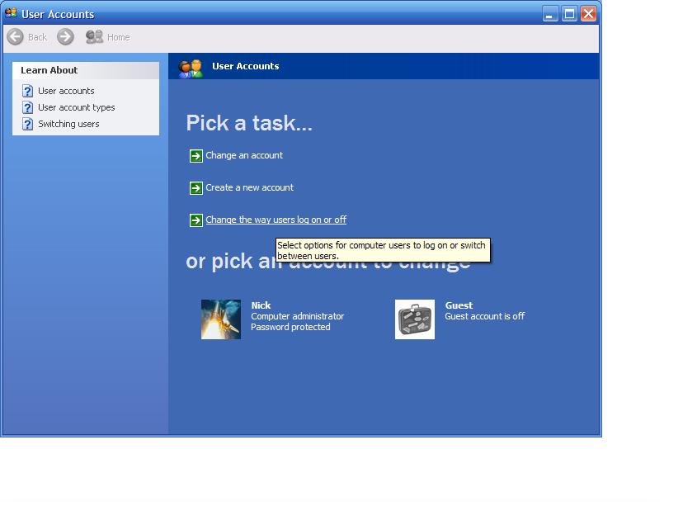
Task: Click the Guest suitcase account picture
Action: [414, 319]
